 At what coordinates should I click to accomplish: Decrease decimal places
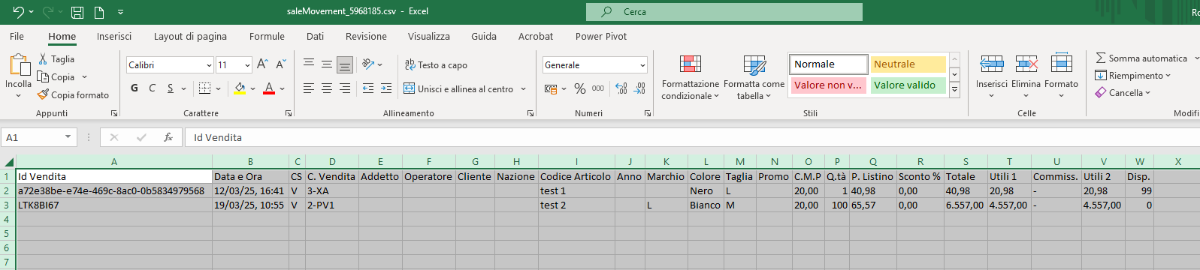coord(639,88)
